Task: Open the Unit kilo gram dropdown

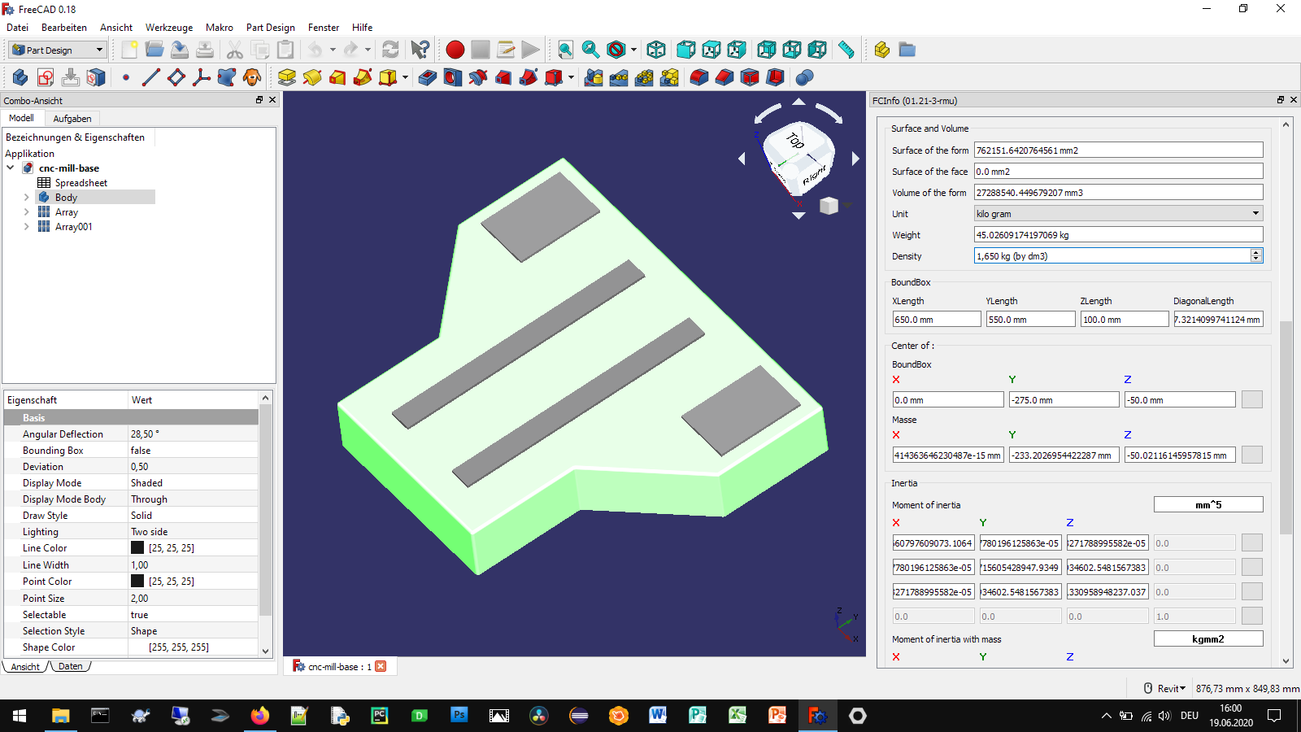Action: click(x=1118, y=214)
